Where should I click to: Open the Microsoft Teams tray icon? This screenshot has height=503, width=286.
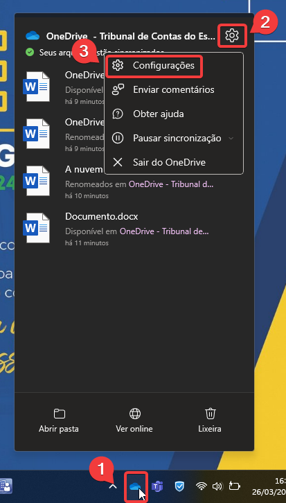[x=157, y=486]
